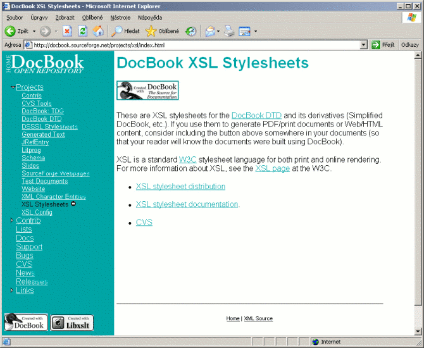424x348 pixels.
Task: Open Favorites (Oblíbené) star icon
Action: pos(151,32)
